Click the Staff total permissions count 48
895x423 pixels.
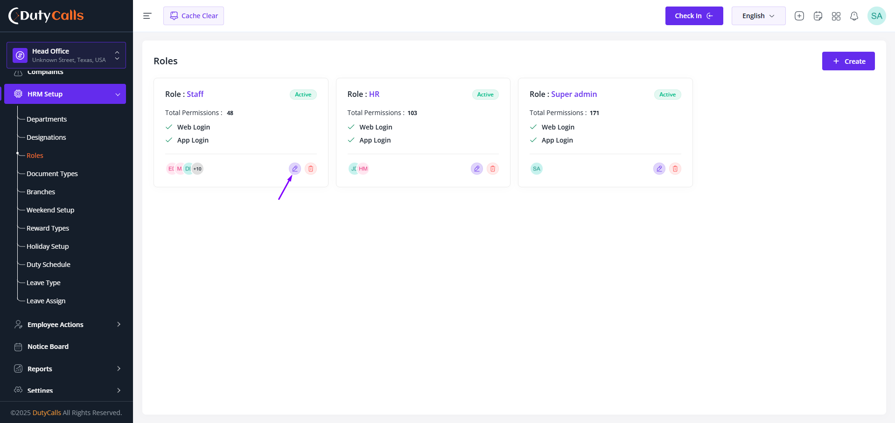coord(230,113)
